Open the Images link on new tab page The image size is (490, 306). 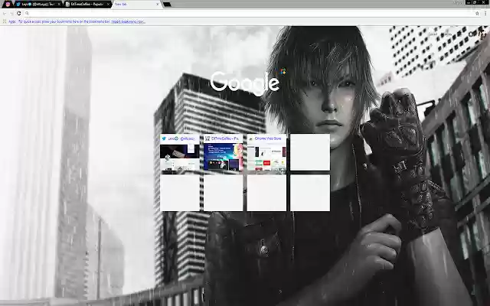pos(449,34)
